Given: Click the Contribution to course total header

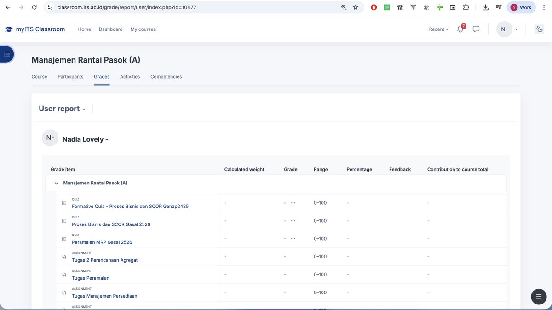Looking at the screenshot, I should point(458,170).
